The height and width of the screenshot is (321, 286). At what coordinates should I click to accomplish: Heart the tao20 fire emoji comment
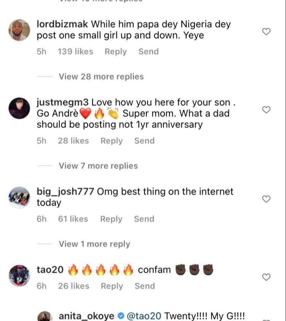pos(267,277)
